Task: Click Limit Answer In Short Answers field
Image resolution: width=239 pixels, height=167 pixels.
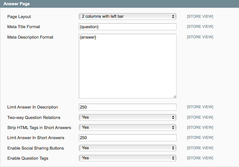Action: tap(127, 138)
